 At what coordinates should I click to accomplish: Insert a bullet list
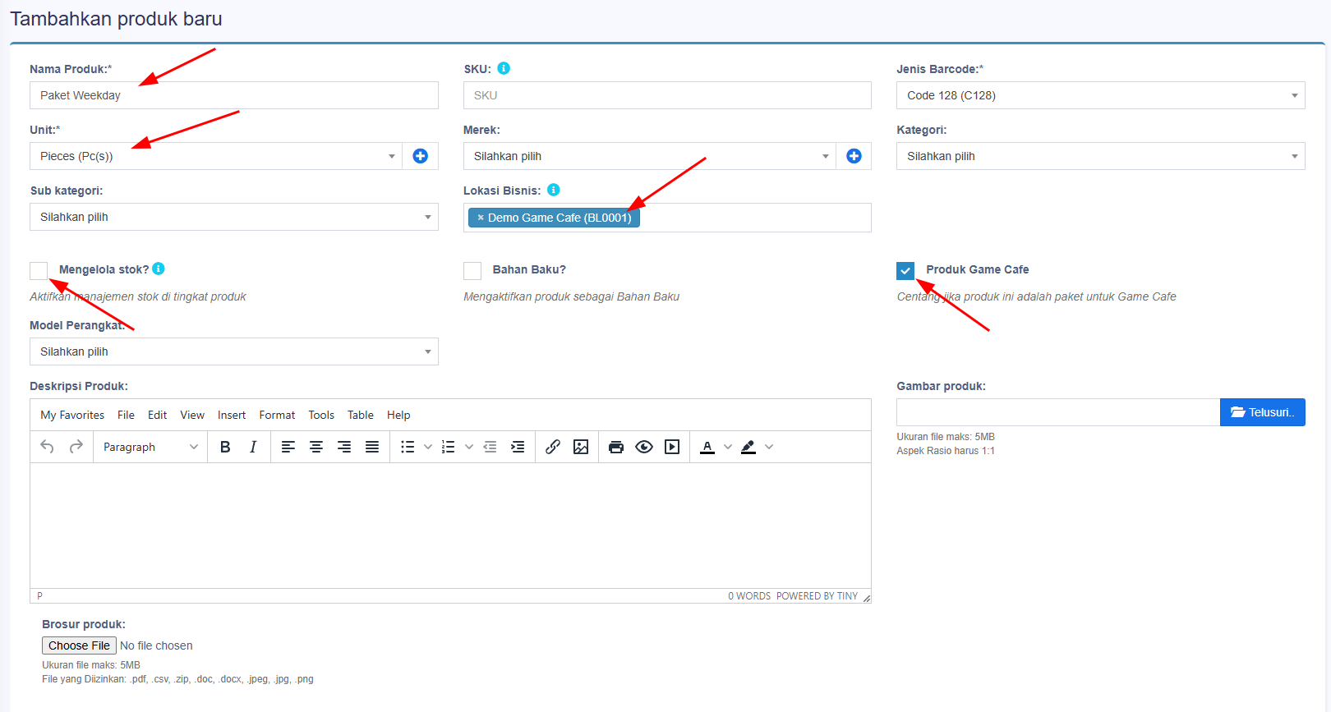point(408,447)
